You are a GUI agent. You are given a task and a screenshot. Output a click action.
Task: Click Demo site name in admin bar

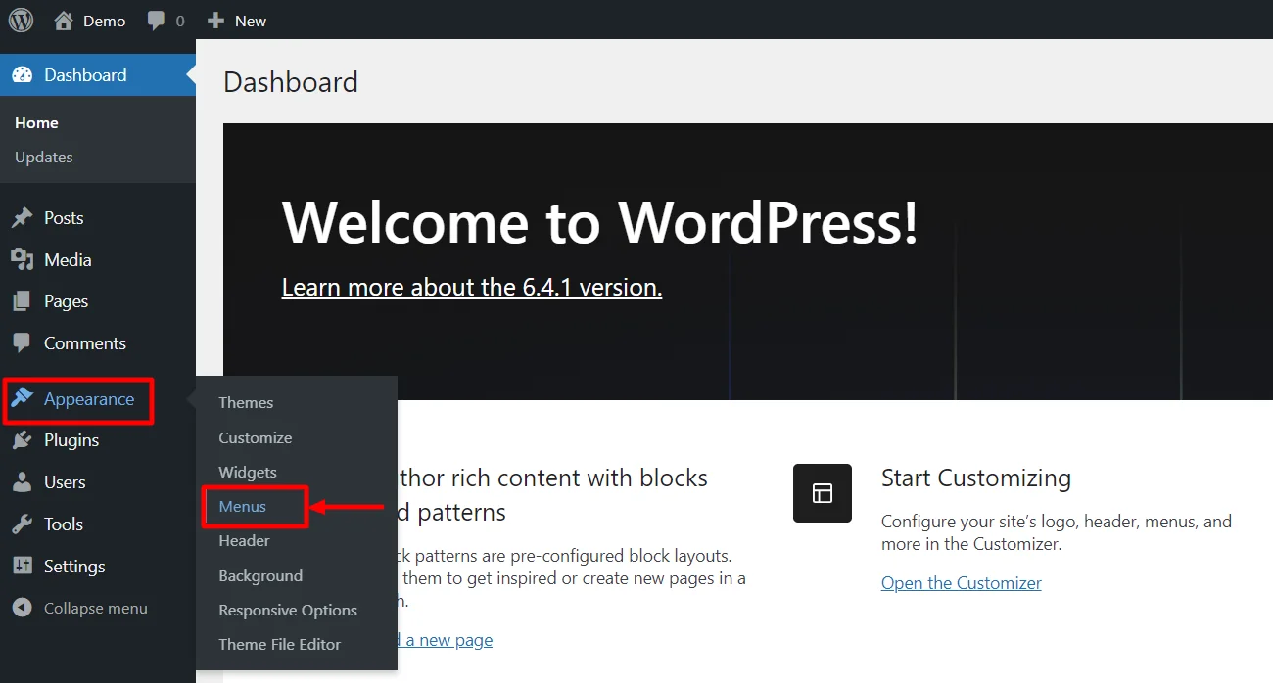[x=105, y=21]
